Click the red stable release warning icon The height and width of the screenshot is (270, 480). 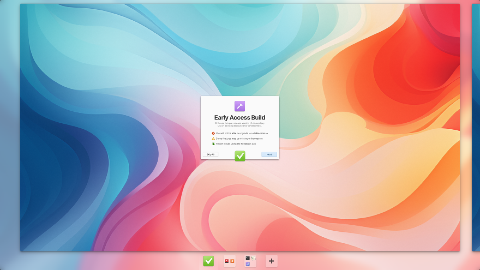(x=213, y=133)
